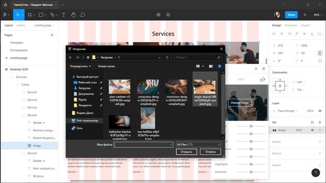The width and height of the screenshot is (326, 183).
Task: Select the Comment tool
Action: (83, 15)
